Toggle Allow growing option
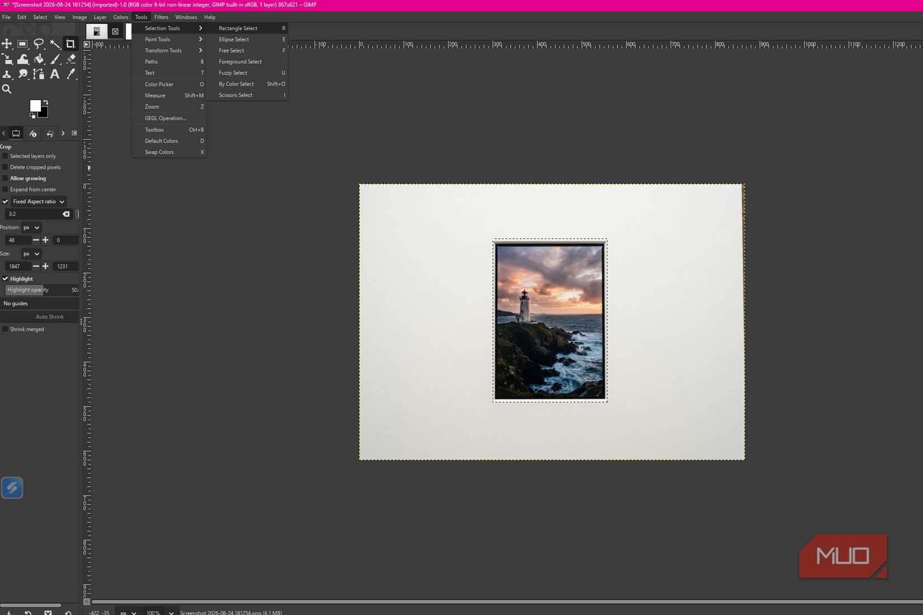 point(5,179)
